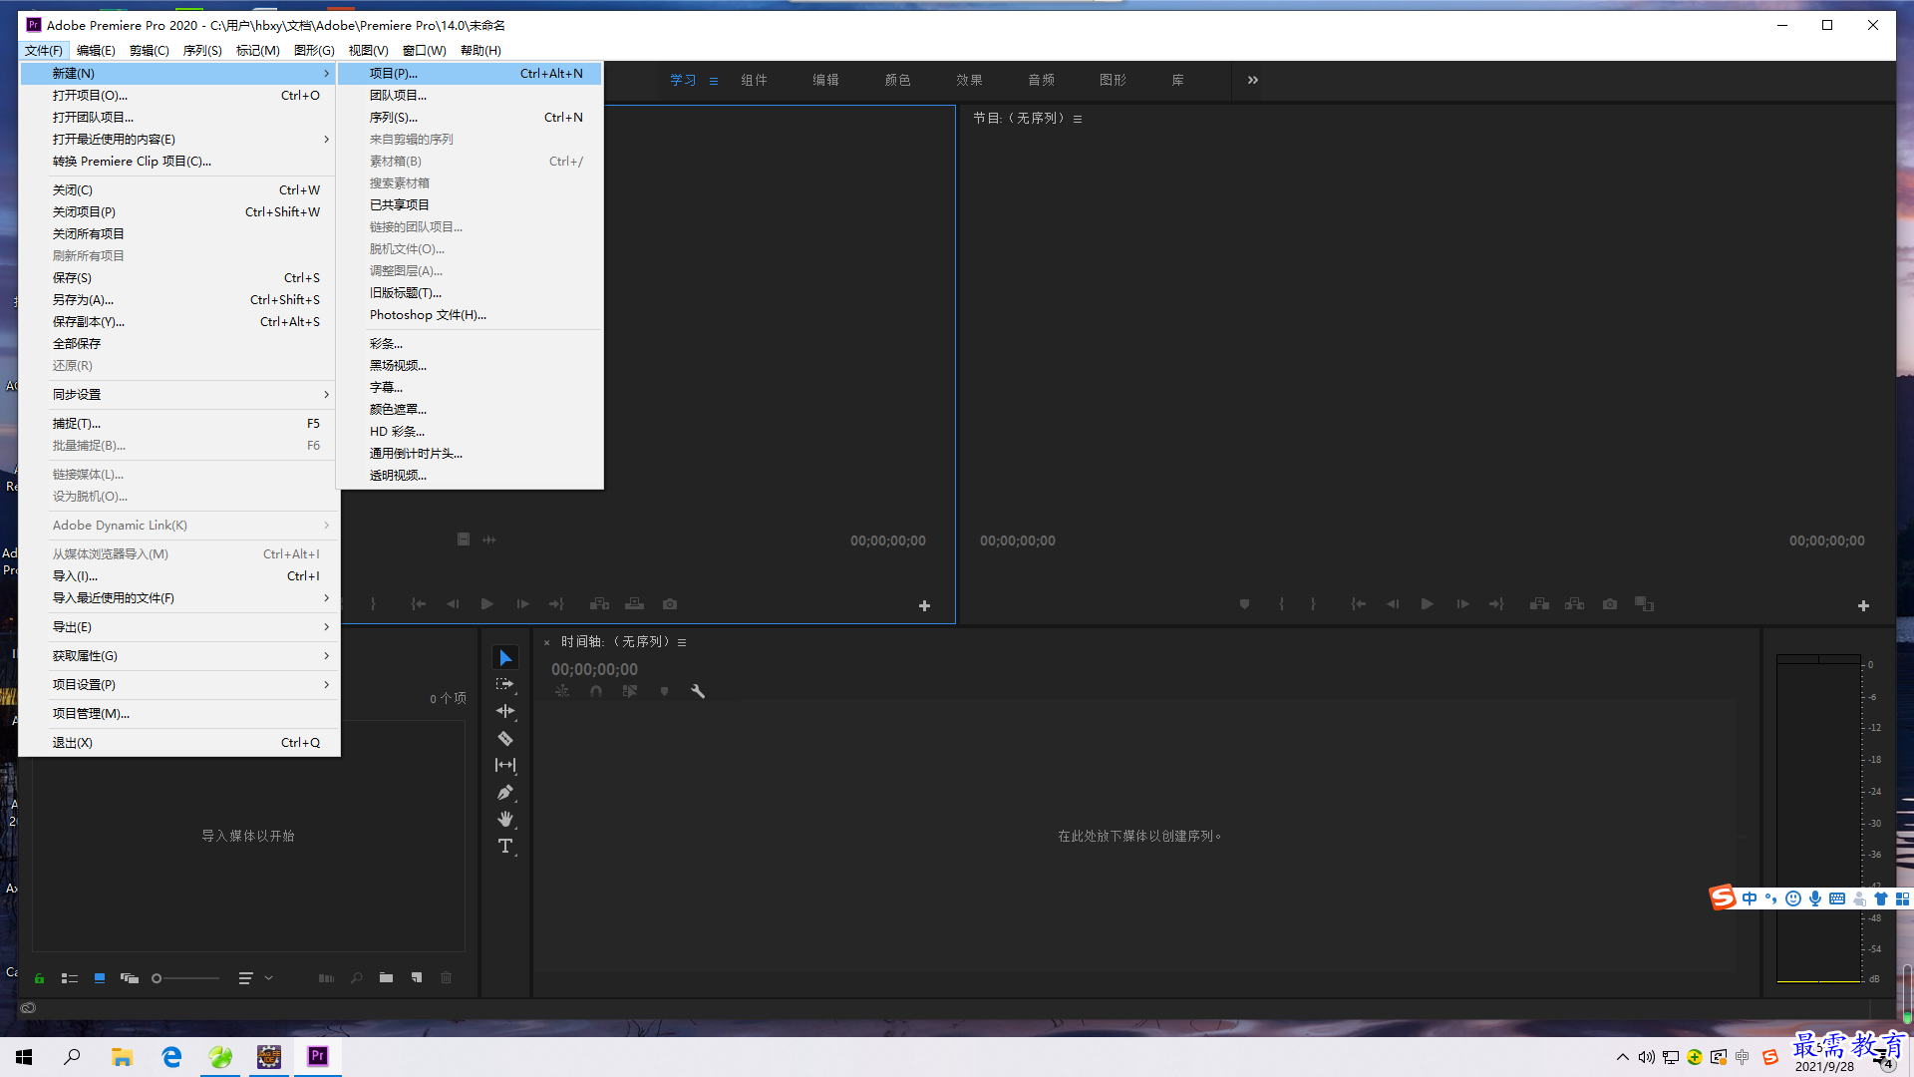
Task: Click source monitor Play button
Action: coord(486,604)
